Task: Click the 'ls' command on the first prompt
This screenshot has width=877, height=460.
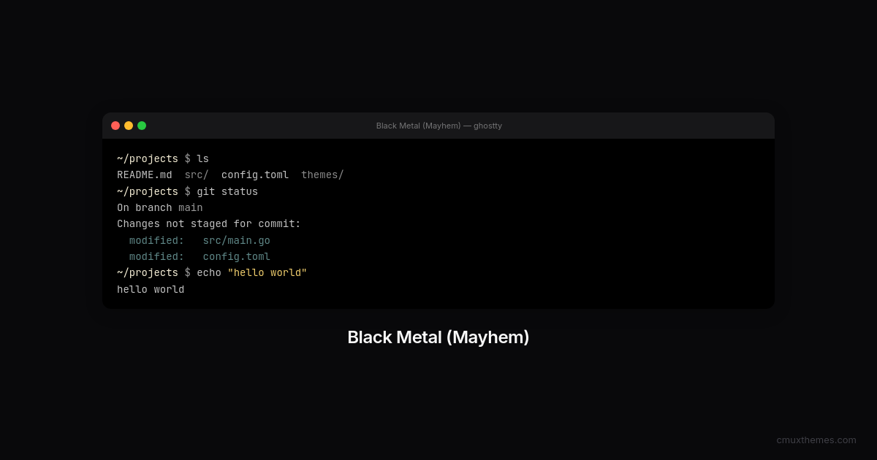Action: (x=202, y=159)
